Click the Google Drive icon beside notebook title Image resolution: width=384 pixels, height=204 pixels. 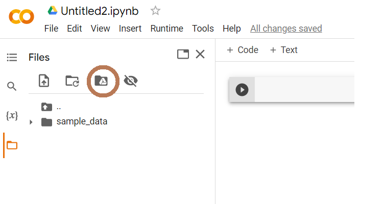point(53,11)
